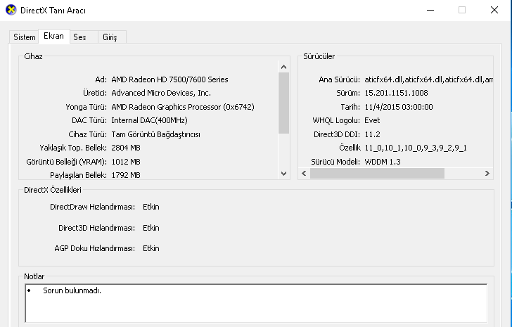Close the DirectX Tanı Aracı window
Viewport: 512px width, 327px height.
coord(494,10)
